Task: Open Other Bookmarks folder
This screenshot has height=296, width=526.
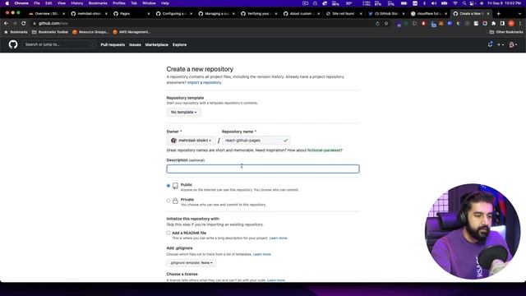Action: click(x=506, y=32)
